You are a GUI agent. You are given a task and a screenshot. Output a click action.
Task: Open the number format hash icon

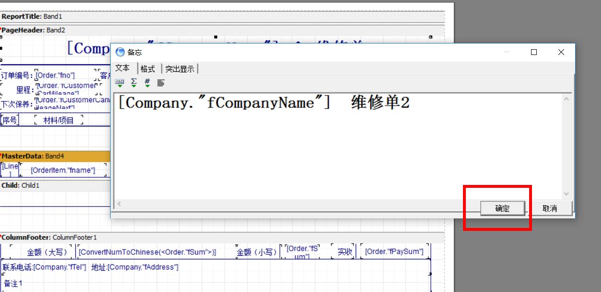pos(147,83)
